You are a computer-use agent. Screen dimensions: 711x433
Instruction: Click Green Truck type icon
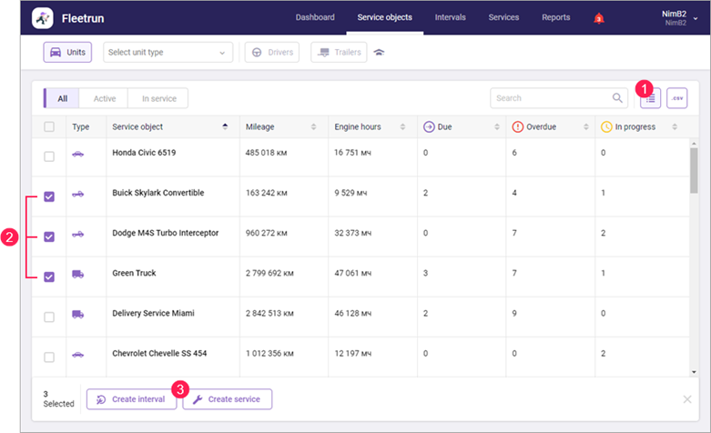[78, 274]
